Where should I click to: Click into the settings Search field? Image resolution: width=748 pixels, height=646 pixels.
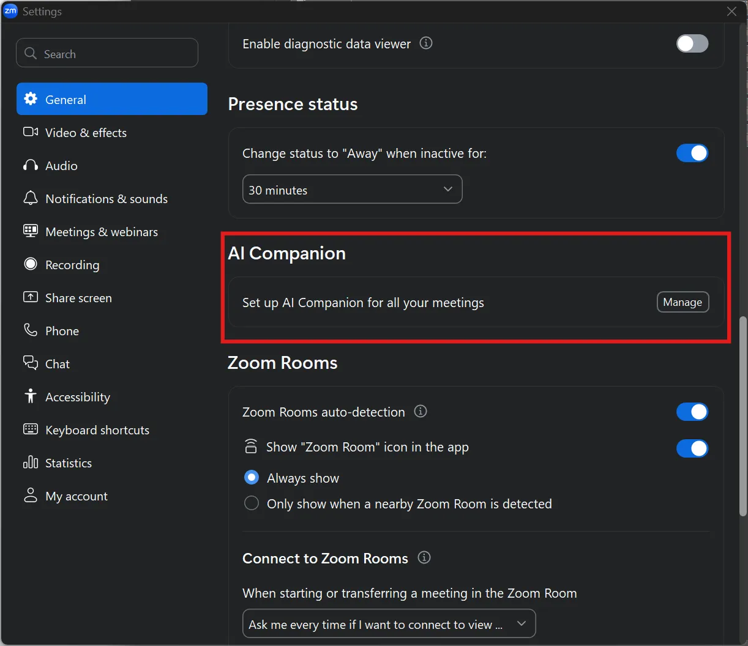click(x=107, y=53)
